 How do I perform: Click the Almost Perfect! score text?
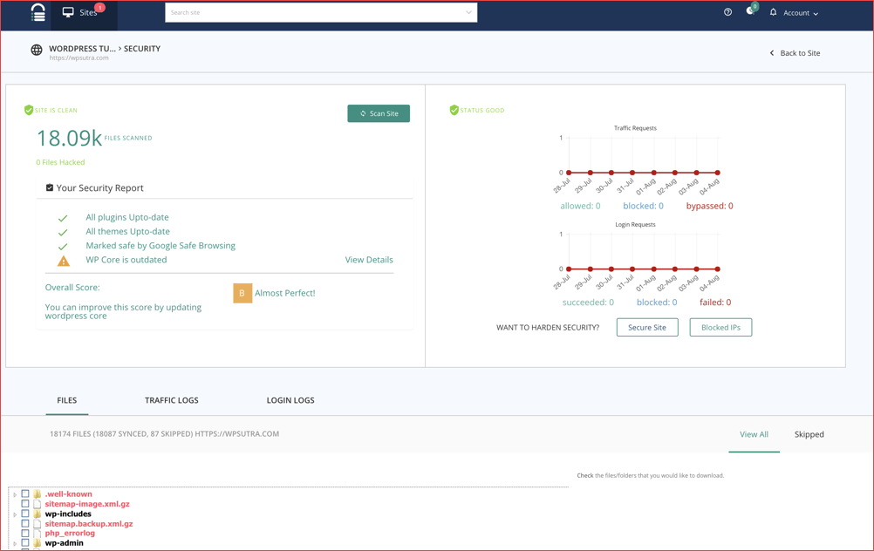[285, 293]
